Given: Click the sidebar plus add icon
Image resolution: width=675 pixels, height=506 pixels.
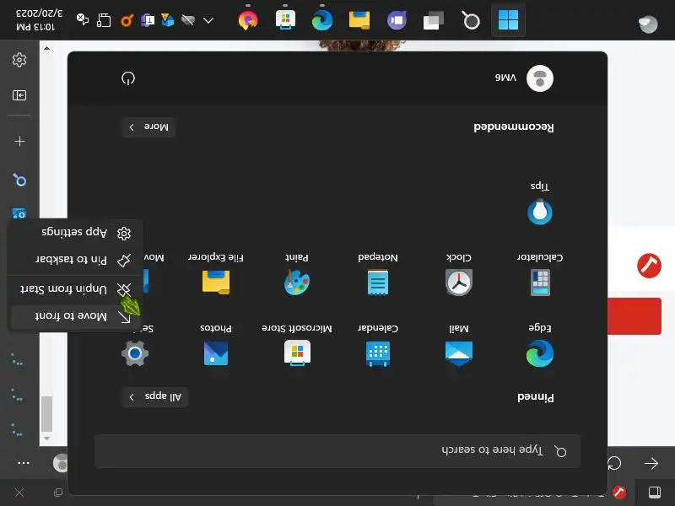Looking at the screenshot, I should click(x=19, y=141).
